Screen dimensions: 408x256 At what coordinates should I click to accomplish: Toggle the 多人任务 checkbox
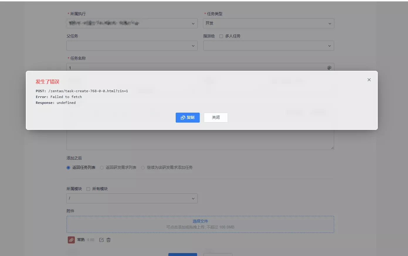click(221, 36)
